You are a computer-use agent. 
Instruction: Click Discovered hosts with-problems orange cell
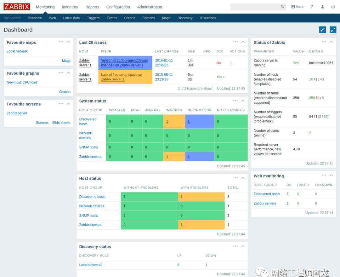coord(201,197)
